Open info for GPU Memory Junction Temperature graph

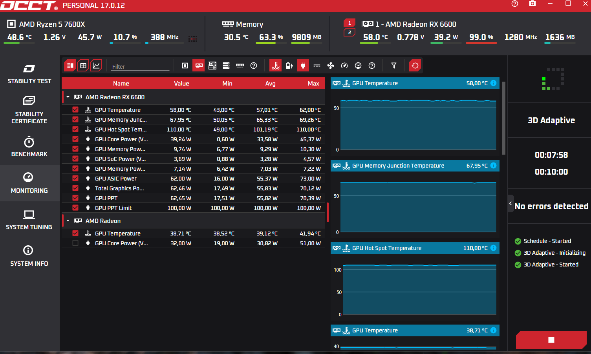[494, 166]
